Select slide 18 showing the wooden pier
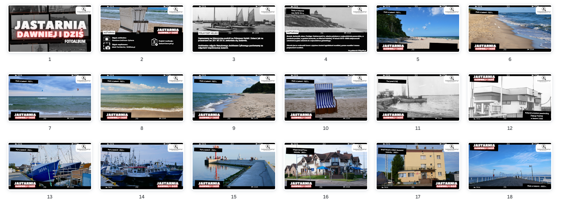This screenshot has width=561, height=207. pyautogui.click(x=510, y=166)
